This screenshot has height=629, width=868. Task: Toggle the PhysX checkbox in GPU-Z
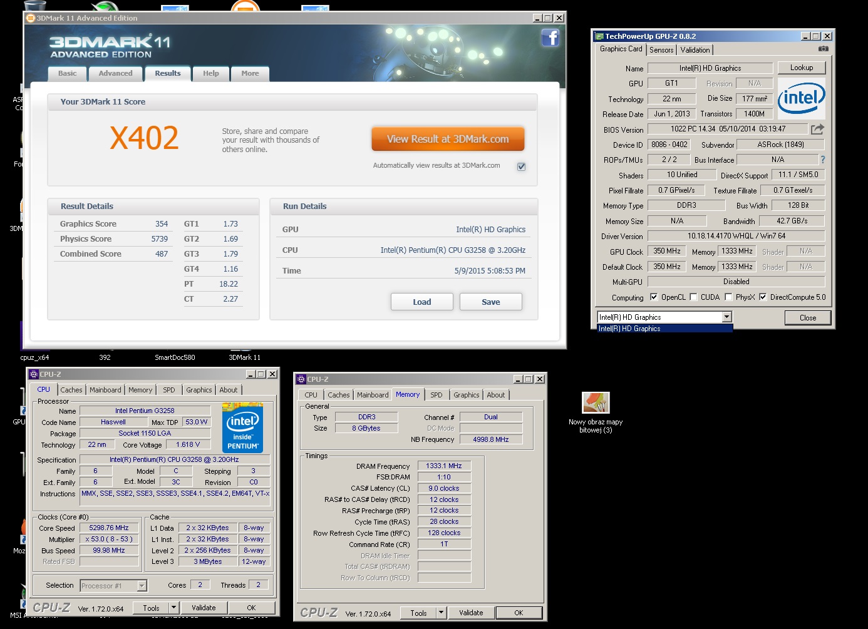pos(728,297)
